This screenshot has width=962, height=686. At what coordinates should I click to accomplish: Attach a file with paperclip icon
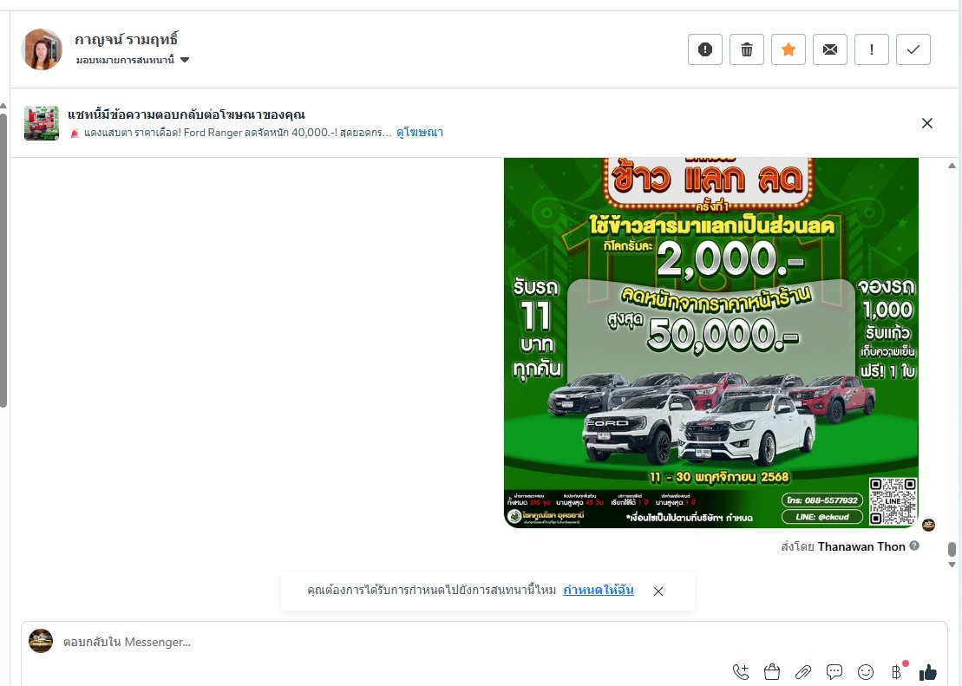point(803,672)
